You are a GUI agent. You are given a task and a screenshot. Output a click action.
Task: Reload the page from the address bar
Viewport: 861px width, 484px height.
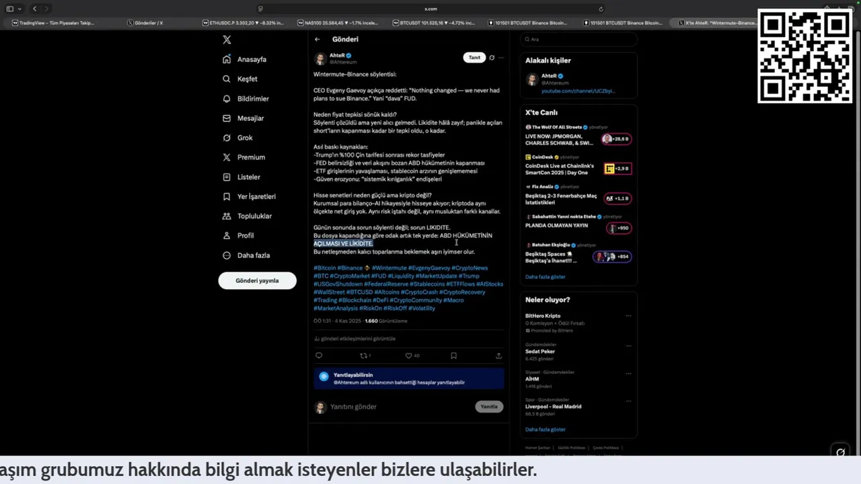[601, 9]
